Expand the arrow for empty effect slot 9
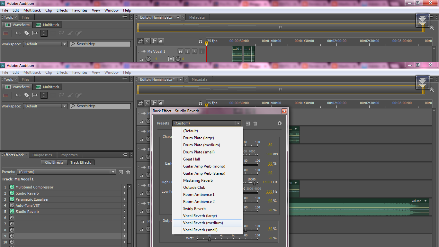The height and width of the screenshot is (247, 439). 124,236
